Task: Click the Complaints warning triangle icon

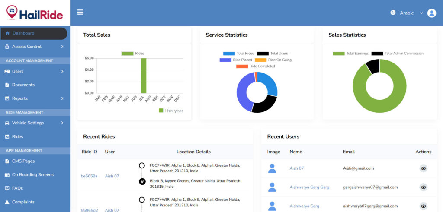Action: click(7, 202)
